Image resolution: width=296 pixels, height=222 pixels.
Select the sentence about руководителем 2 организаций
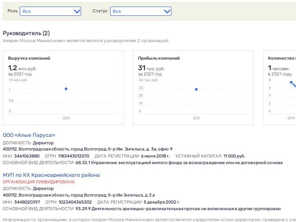(x=86, y=41)
